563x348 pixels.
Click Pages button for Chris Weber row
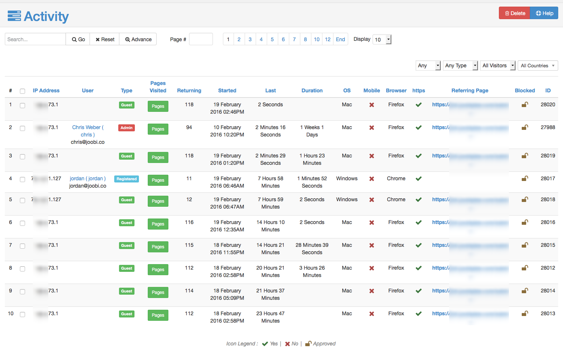pos(158,129)
